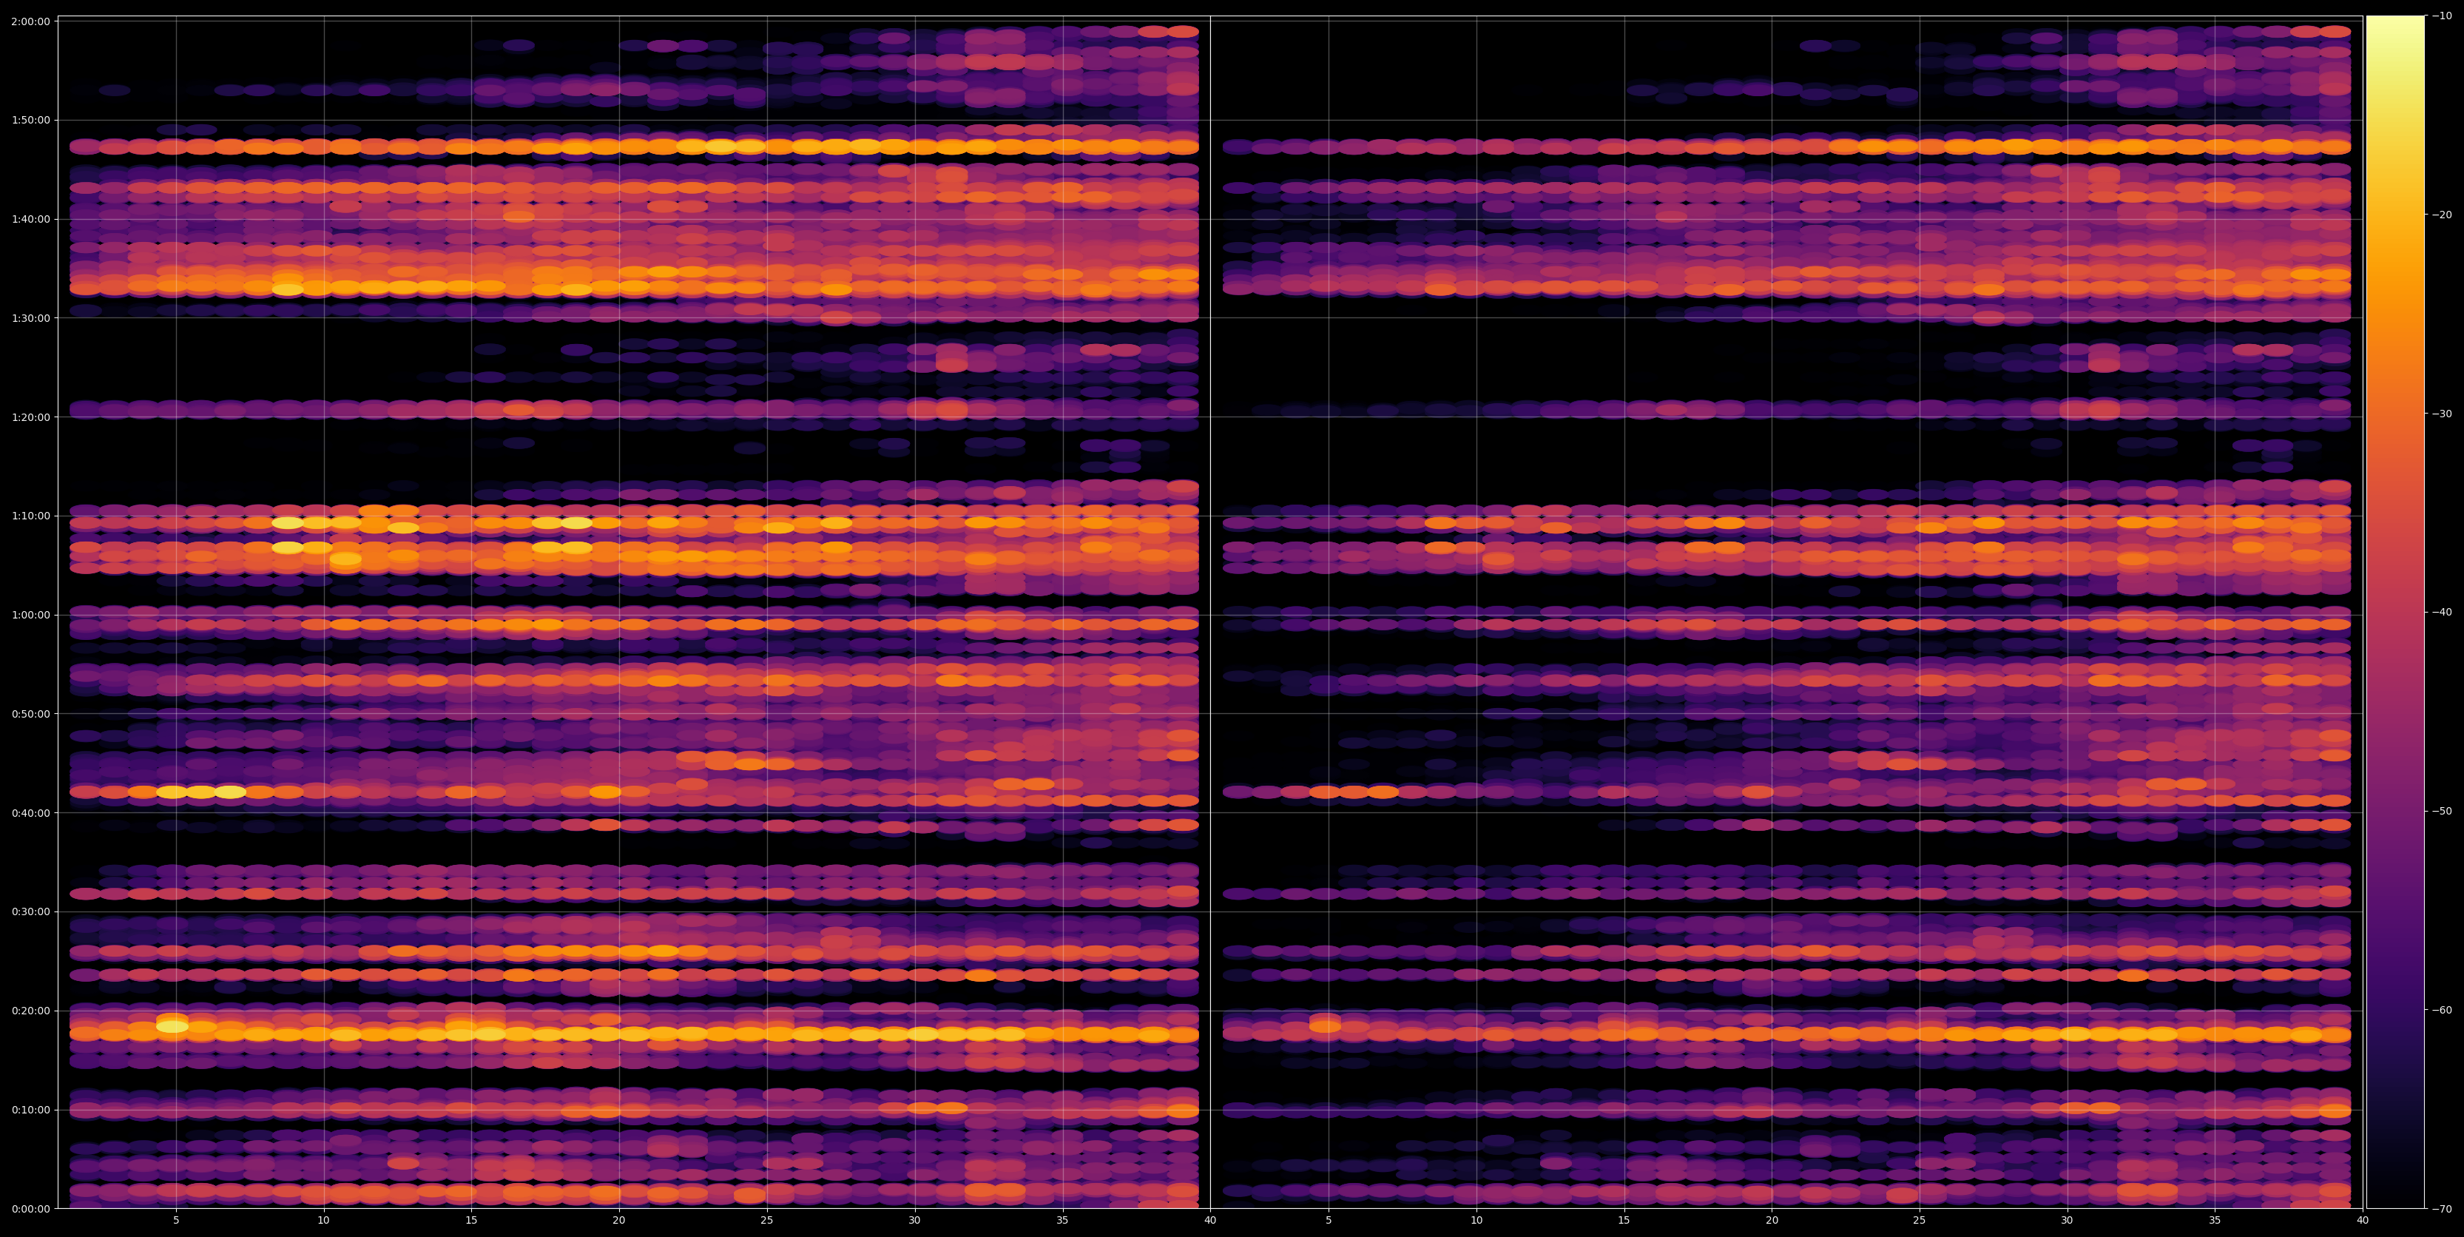The image size is (2464, 1237).
Task: Select the "0:10:00" time tick label
Action: pos(30,1110)
